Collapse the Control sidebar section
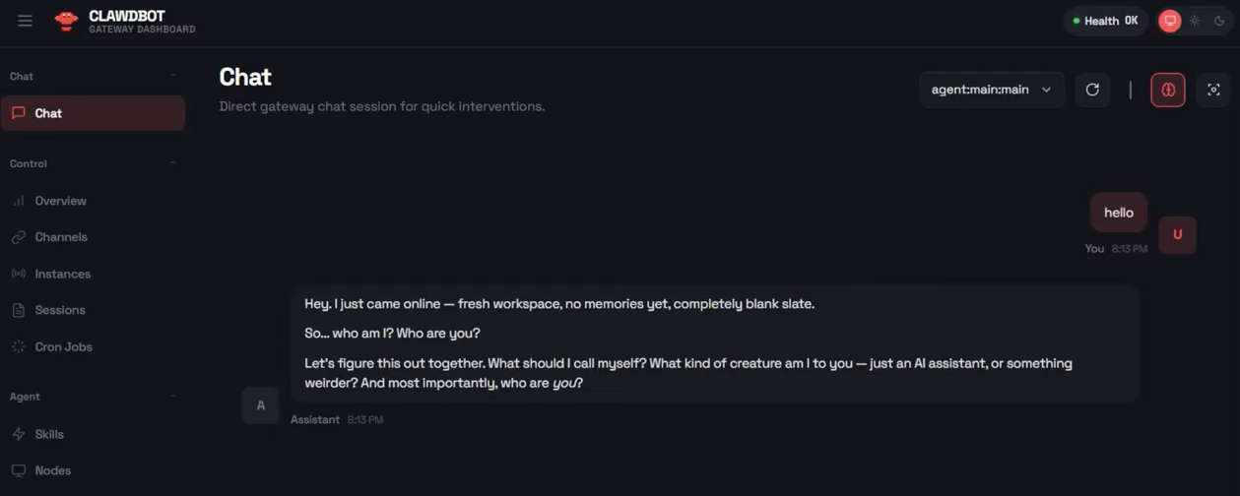 (x=173, y=163)
